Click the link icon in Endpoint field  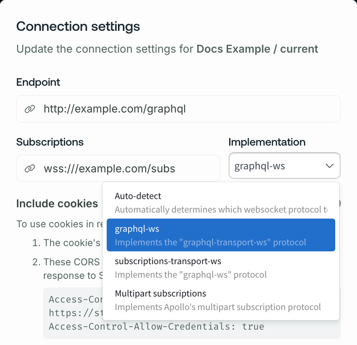29,109
